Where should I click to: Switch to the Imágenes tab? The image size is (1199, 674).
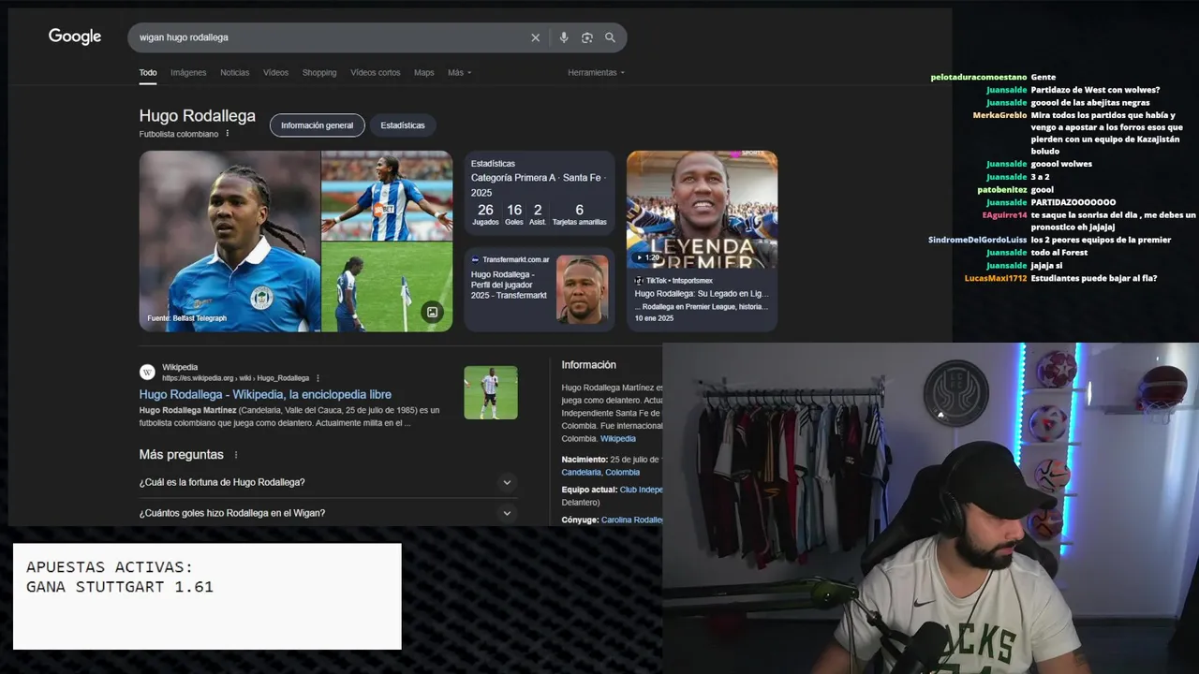[188, 73]
